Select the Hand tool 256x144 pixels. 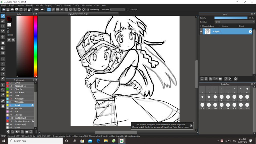[x=3, y=106]
